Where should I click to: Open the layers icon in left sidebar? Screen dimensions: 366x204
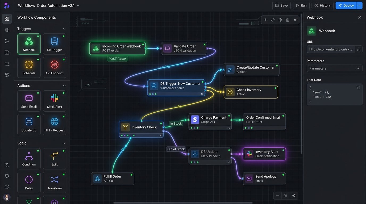click(x=7, y=30)
